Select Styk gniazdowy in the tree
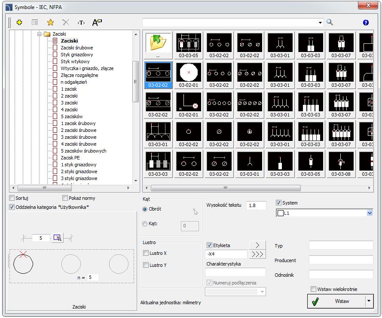The image size is (382, 318). click(x=77, y=55)
